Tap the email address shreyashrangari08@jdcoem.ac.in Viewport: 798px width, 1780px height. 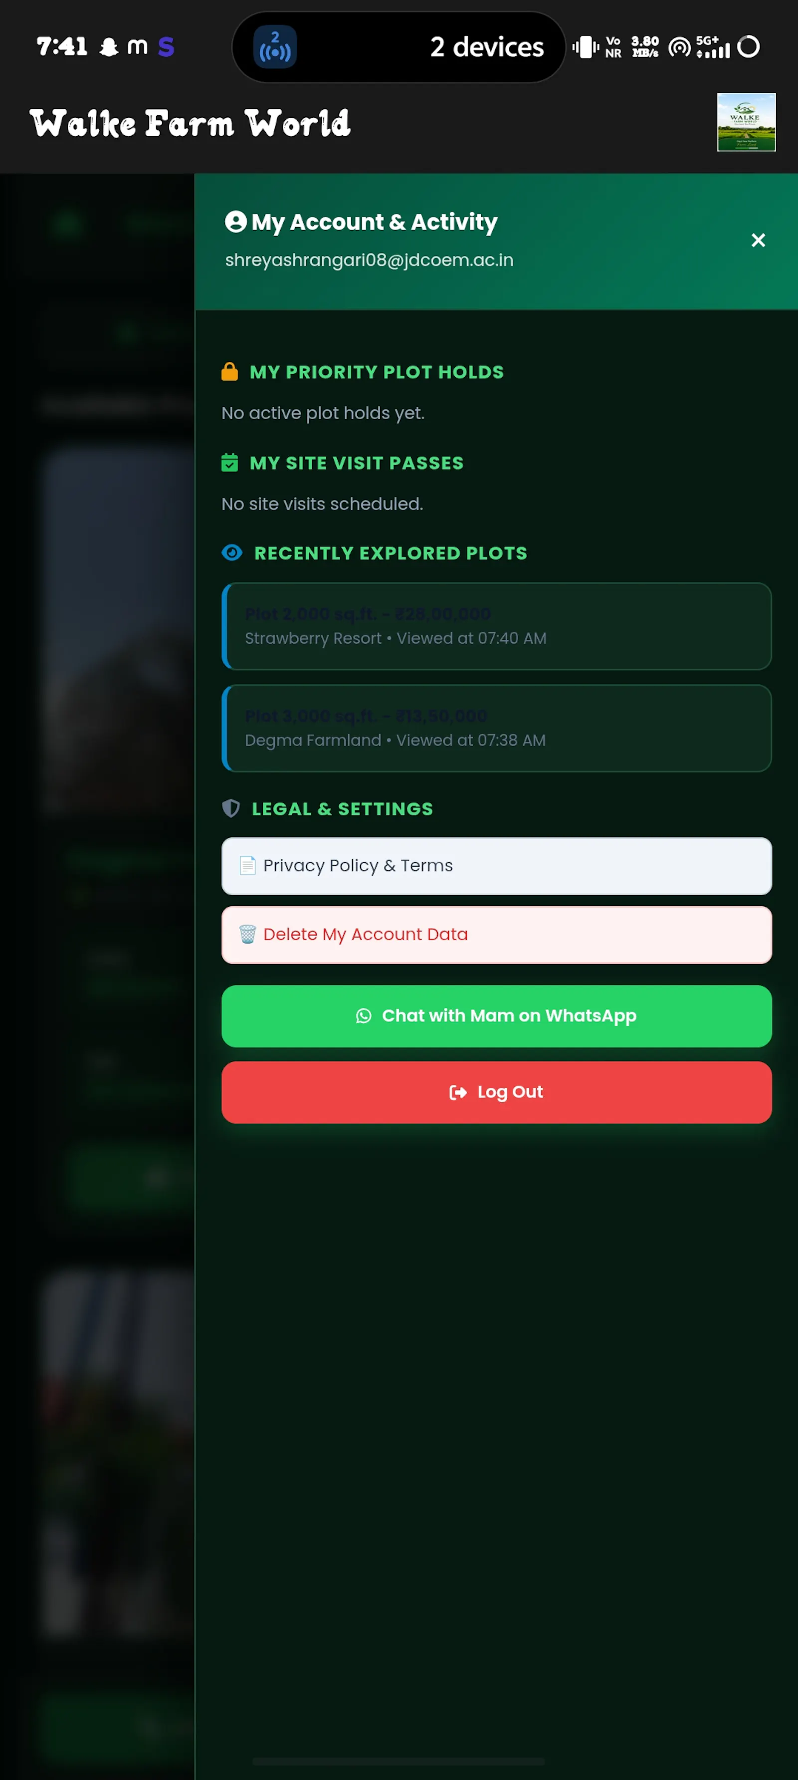(369, 260)
